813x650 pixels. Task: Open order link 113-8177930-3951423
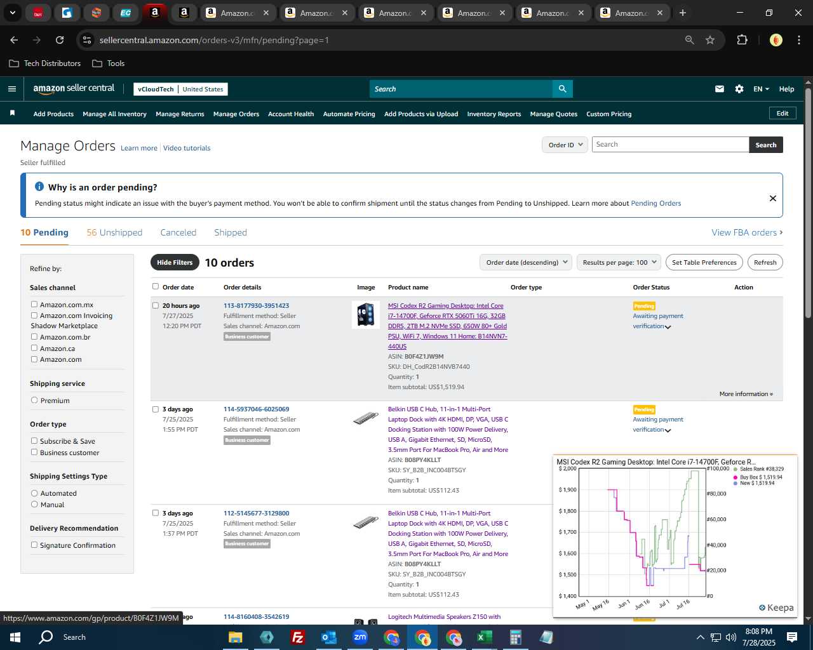click(x=256, y=305)
